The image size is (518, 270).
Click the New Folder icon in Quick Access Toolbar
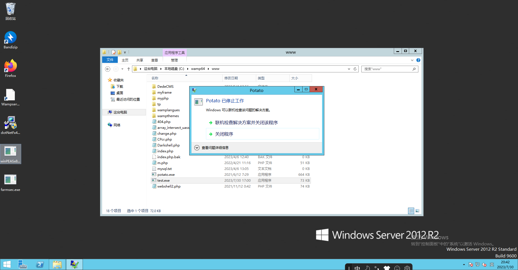tap(120, 52)
